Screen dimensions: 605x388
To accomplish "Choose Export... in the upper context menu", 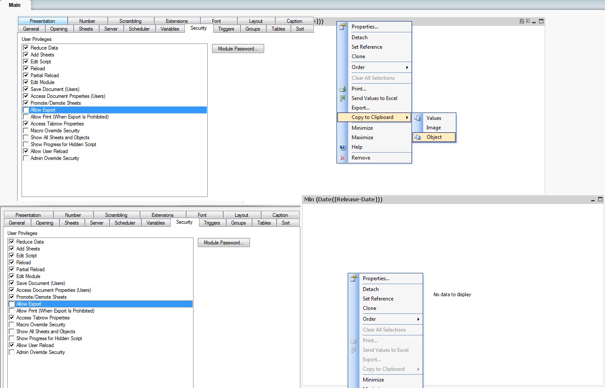I will pyautogui.click(x=374, y=108).
